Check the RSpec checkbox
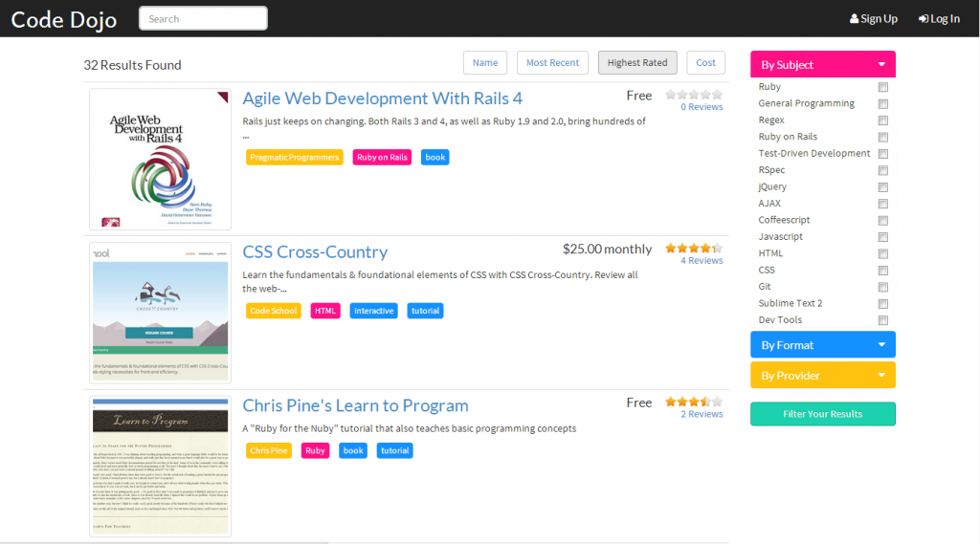980x544 pixels. point(883,170)
